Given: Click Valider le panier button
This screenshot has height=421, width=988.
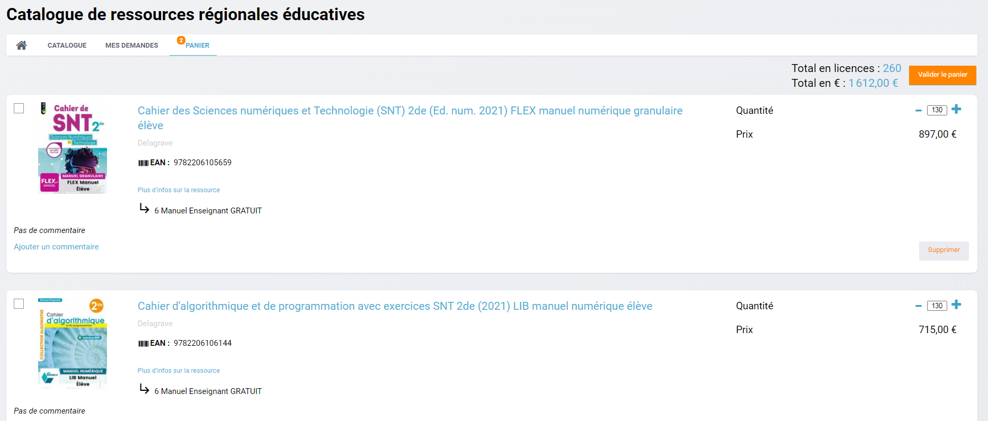Looking at the screenshot, I should coord(942,75).
